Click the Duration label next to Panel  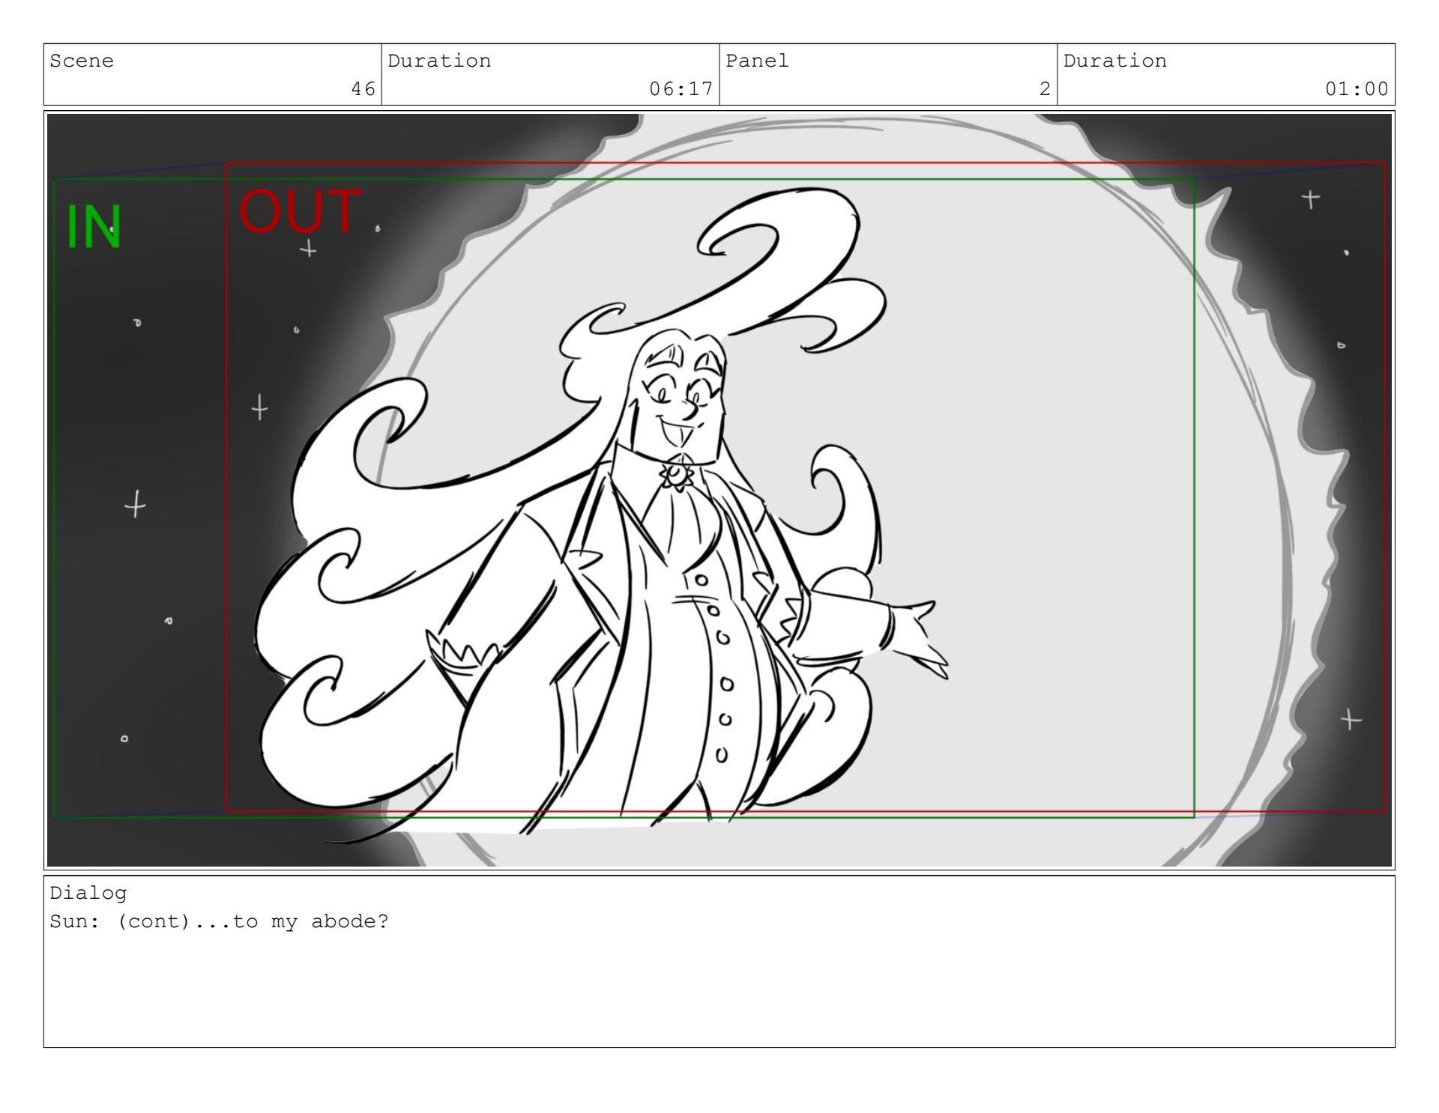1115,61
